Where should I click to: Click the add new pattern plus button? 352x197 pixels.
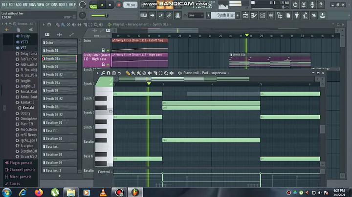[60, 176]
